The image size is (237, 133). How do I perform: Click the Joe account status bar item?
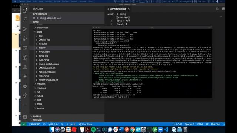pyautogui.click(x=71, y=124)
